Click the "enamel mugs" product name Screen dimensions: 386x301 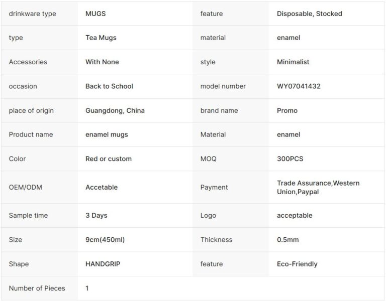point(107,134)
